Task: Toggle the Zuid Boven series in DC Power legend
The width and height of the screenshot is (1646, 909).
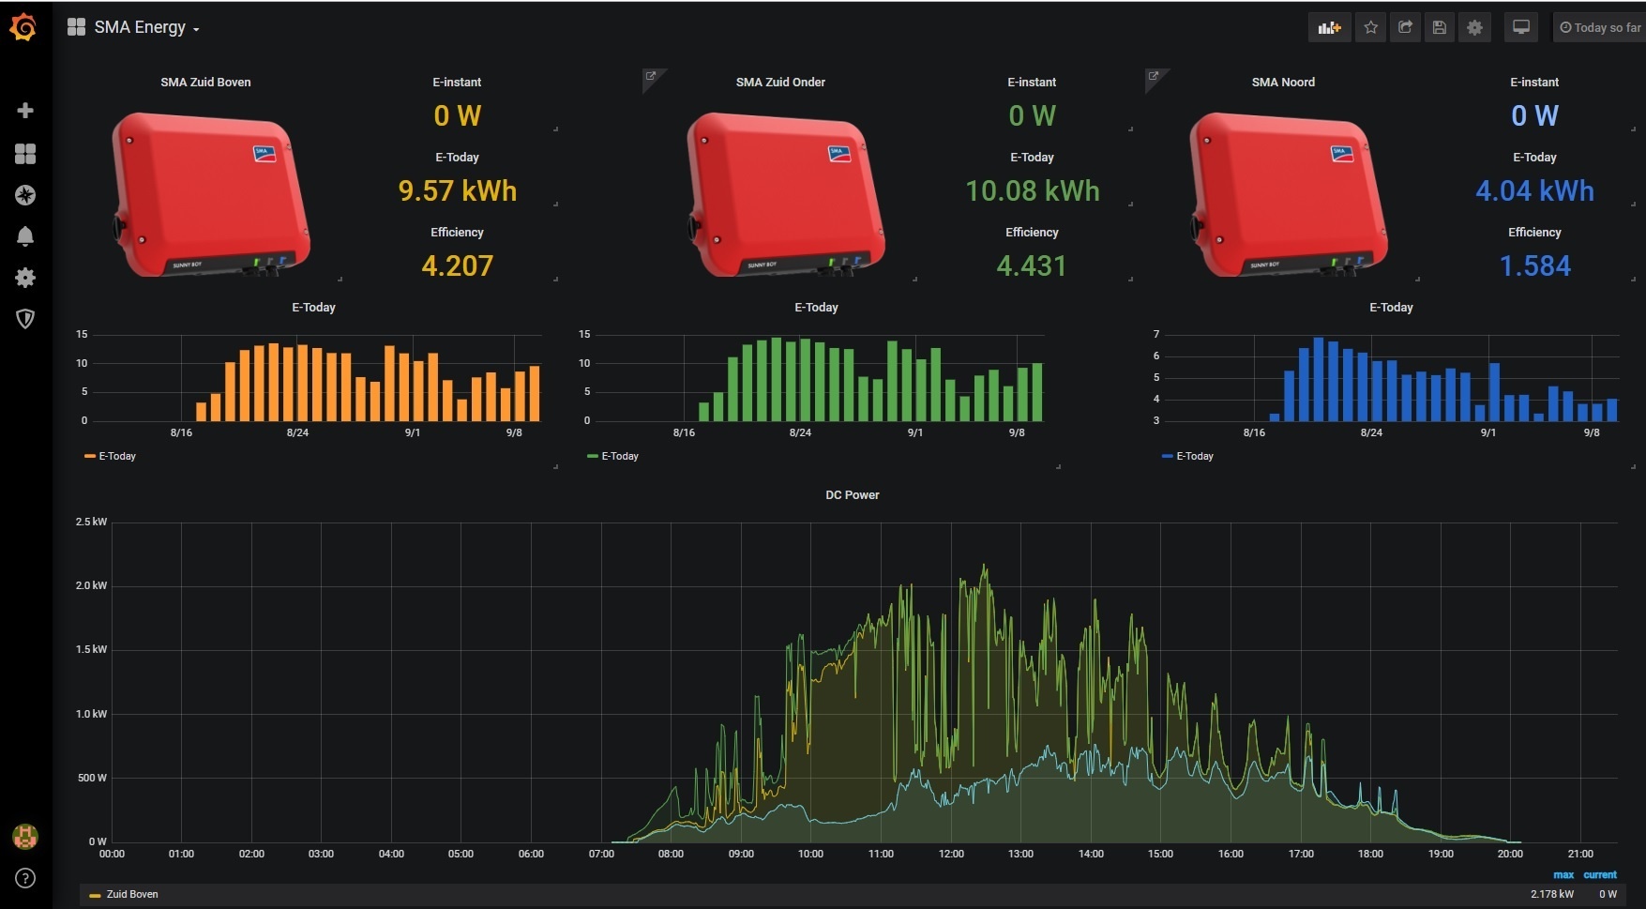Action: (132, 895)
